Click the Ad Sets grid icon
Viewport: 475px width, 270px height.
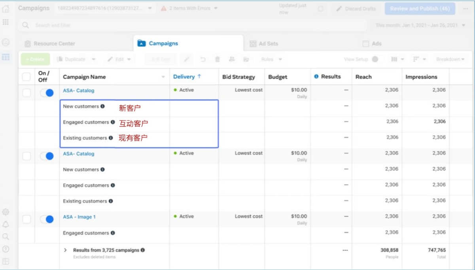[x=253, y=44]
